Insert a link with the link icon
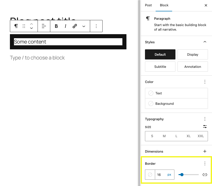The image size is (212, 186). click(75, 26)
